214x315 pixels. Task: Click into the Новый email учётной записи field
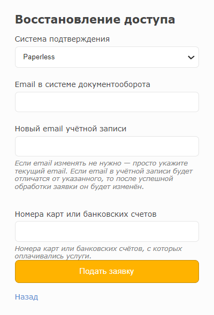[107, 146]
